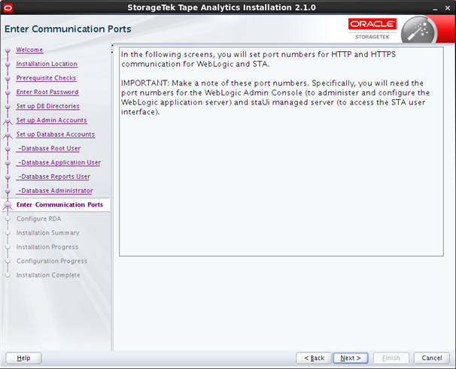The height and width of the screenshot is (369, 456).
Task: Select the Database Reports User step
Action: point(53,177)
